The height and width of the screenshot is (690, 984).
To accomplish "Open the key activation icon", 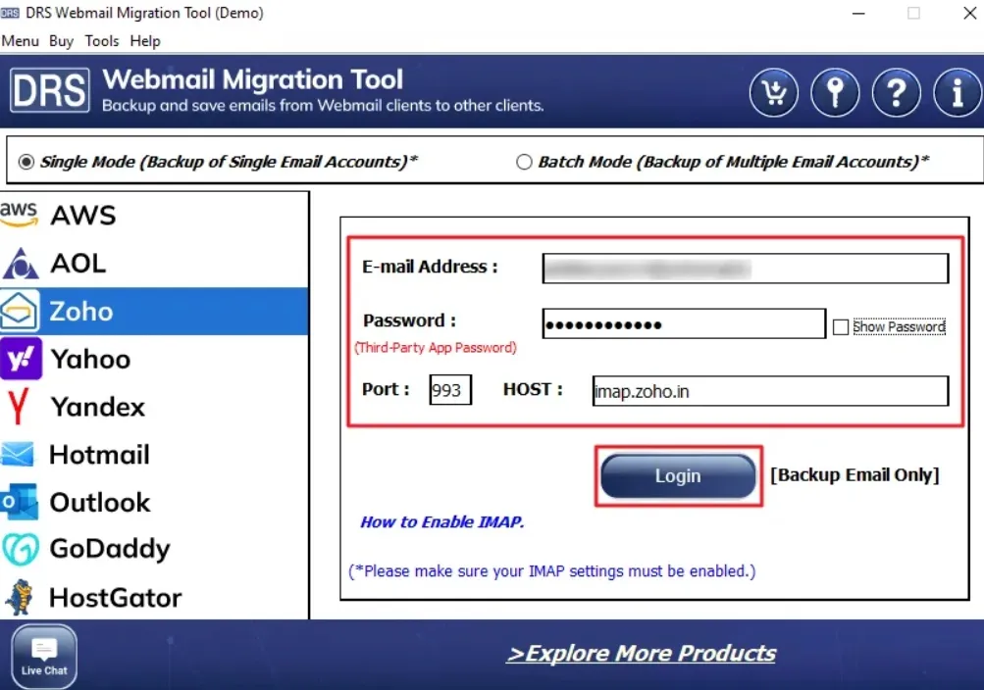I will point(835,93).
